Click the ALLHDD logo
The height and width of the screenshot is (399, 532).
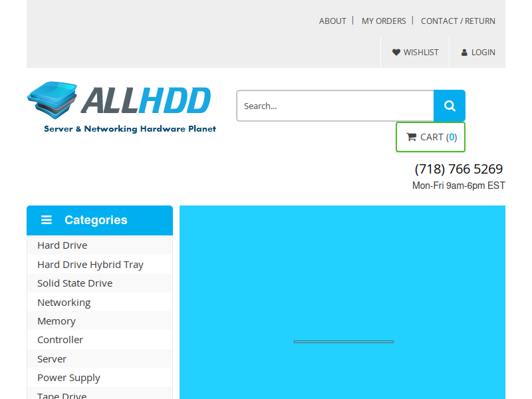click(122, 108)
